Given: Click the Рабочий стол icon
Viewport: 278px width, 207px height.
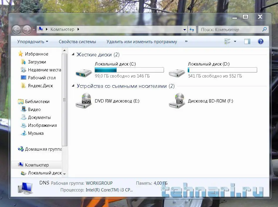Looking at the screenshot, I should 23,78.
